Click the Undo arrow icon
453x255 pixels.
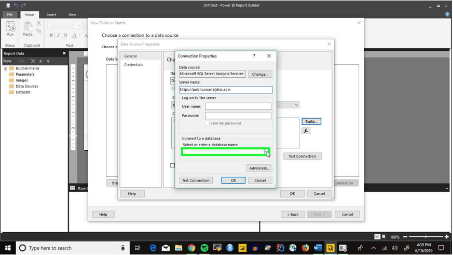(x=16, y=5)
